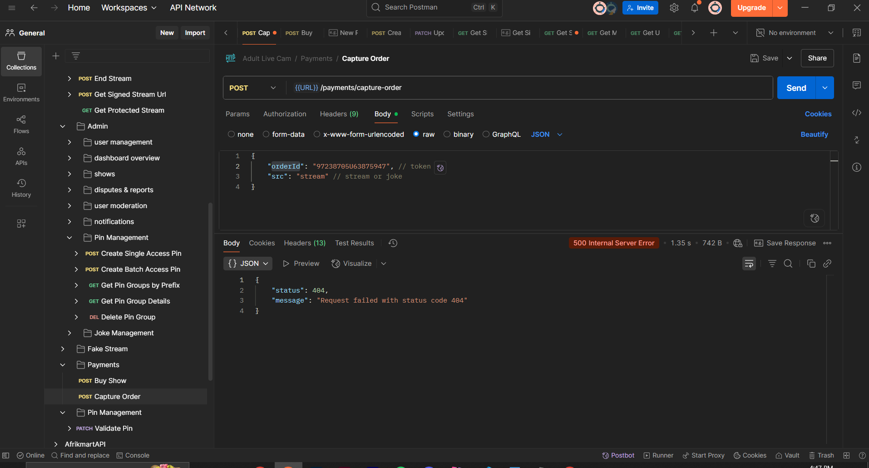Switch to the Test Results tab
This screenshot has width=869, height=468.
[x=355, y=243]
